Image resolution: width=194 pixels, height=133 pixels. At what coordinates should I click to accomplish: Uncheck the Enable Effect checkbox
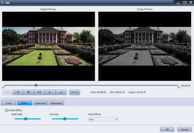pyautogui.click(x=7, y=110)
